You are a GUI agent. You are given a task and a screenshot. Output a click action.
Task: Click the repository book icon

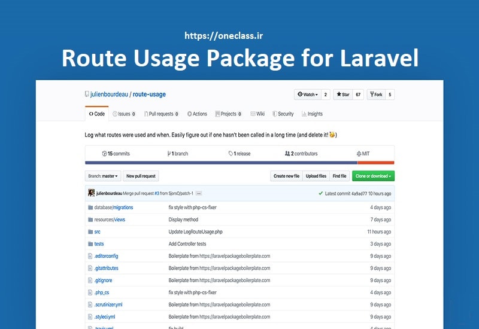coord(87,95)
